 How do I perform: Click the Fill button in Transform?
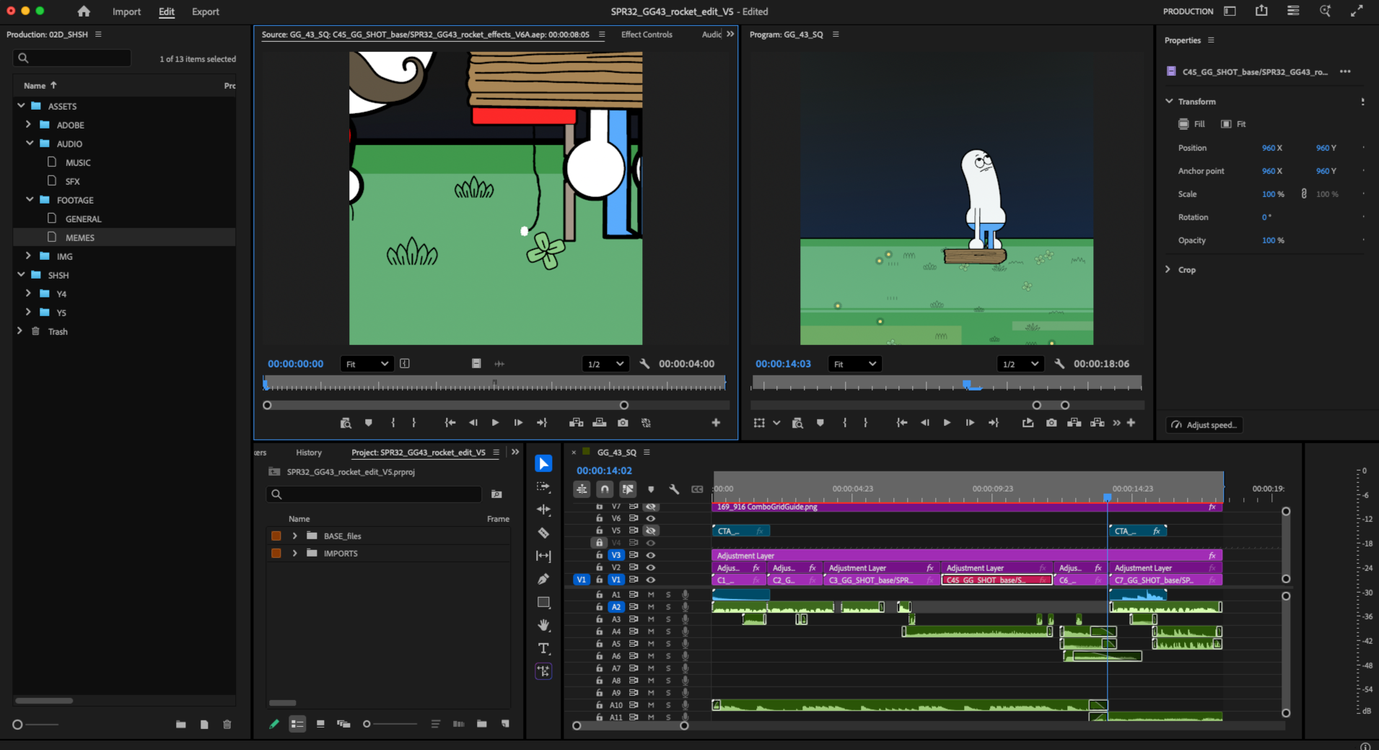click(x=1191, y=124)
